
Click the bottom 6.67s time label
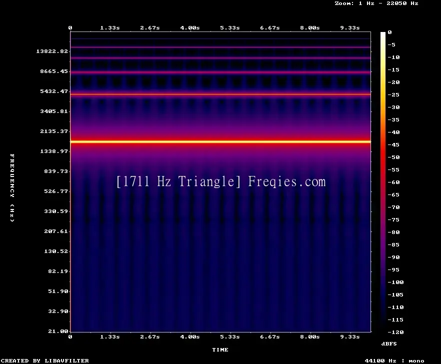click(x=270, y=336)
